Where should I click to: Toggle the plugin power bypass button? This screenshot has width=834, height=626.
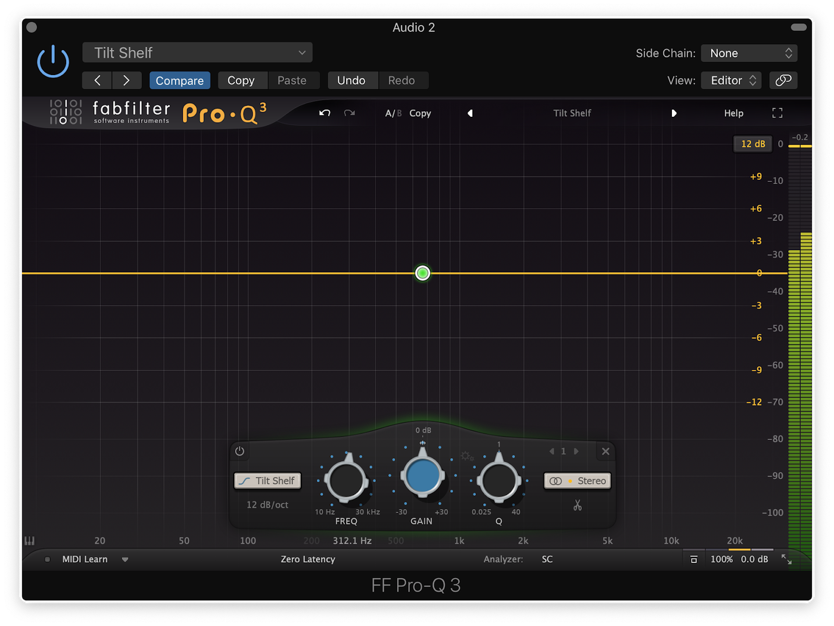53,61
